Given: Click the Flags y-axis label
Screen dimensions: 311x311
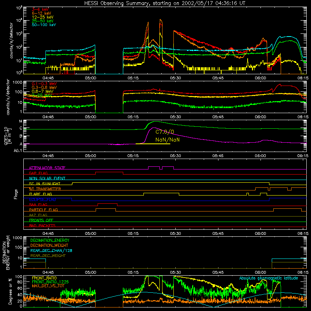Looking at the screenshot, I should (x=16, y=194).
